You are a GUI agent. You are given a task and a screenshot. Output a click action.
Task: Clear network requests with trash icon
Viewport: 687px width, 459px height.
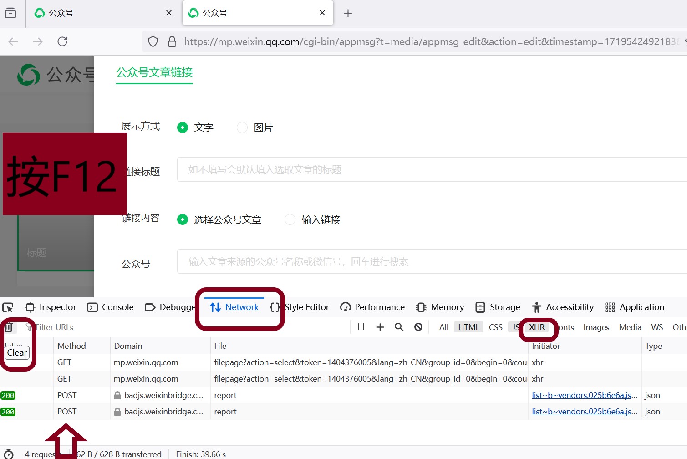point(8,327)
